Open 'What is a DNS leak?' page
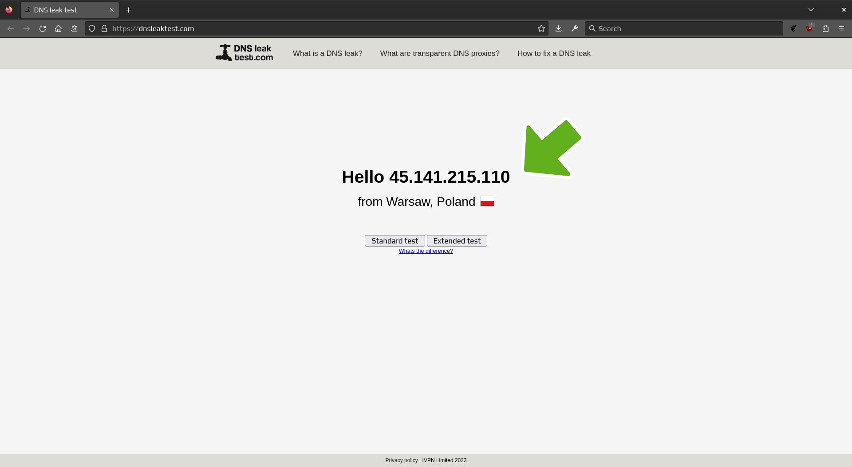The height and width of the screenshot is (467, 852). coord(327,53)
